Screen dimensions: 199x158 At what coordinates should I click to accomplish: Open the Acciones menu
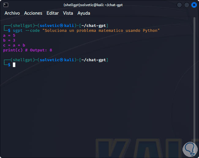33,13
